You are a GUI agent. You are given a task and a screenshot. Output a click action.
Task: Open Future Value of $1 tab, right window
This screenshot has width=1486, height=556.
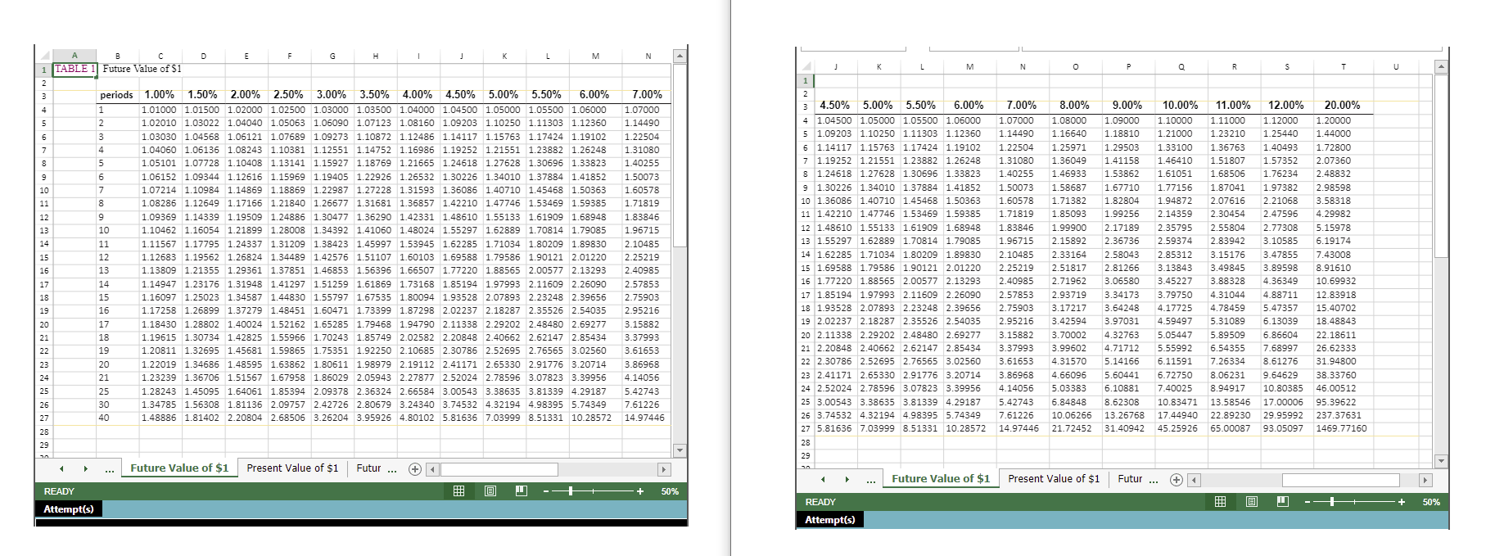[941, 479]
